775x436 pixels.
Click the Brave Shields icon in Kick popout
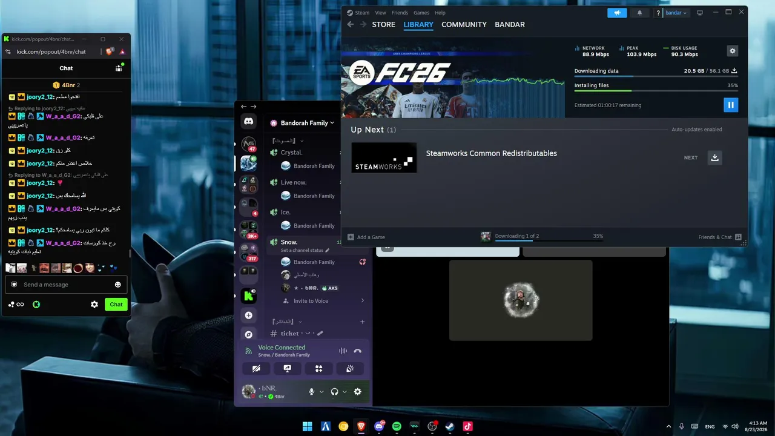pyautogui.click(x=110, y=52)
